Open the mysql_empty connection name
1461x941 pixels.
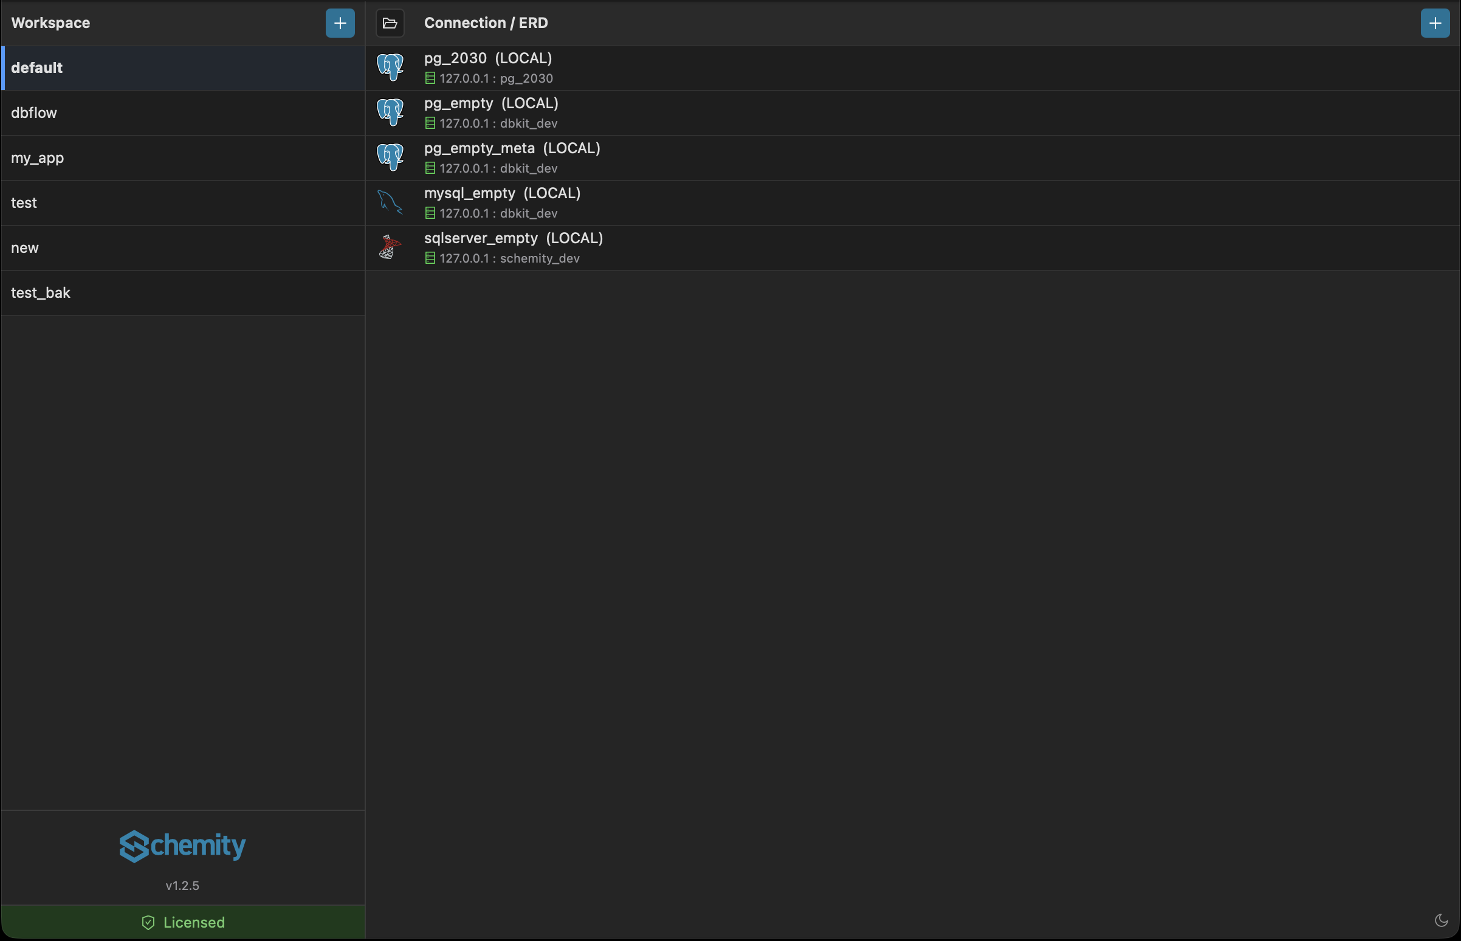pos(469,194)
